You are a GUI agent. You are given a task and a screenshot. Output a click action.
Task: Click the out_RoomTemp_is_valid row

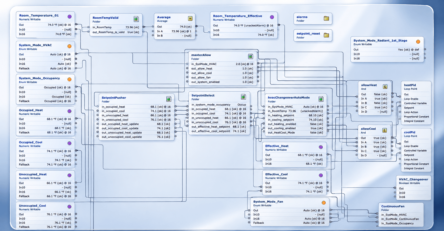(116, 32)
